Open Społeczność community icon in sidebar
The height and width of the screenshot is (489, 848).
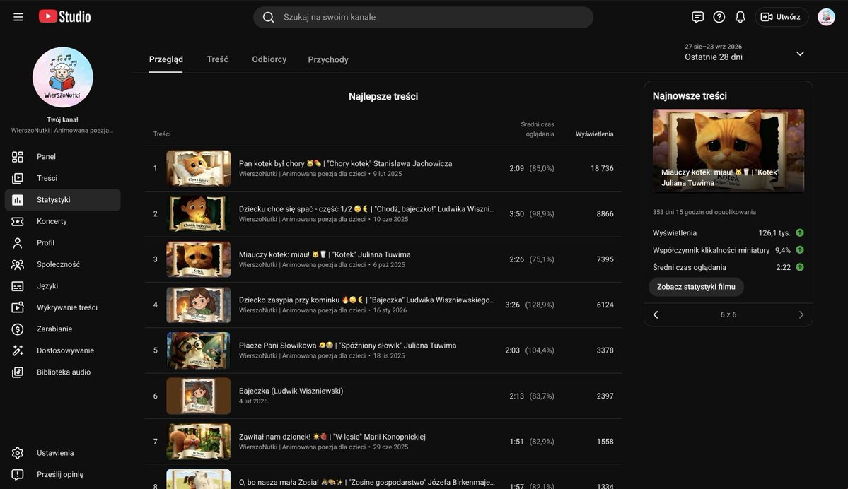17,265
